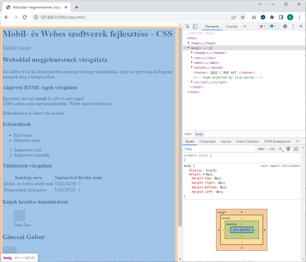Toggle the :hov element state panel
This screenshot has width=306, height=262.
(x=261, y=149)
